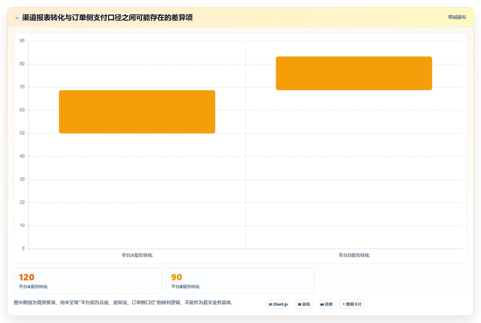Click the 平台B报告转化 orange bar
Screen dimensions: 481x323
click(354, 73)
